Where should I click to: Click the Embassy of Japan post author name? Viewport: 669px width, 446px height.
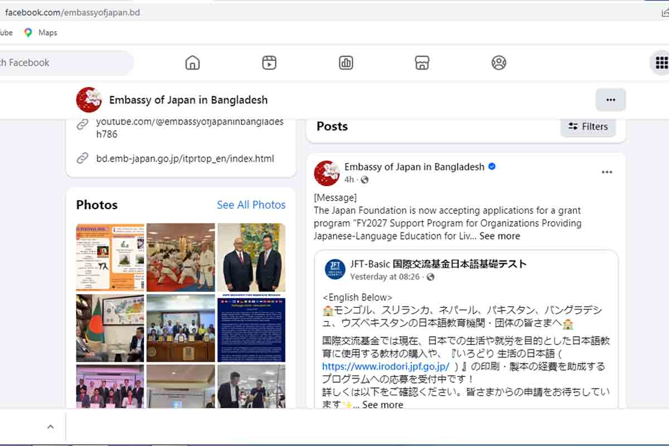(414, 167)
